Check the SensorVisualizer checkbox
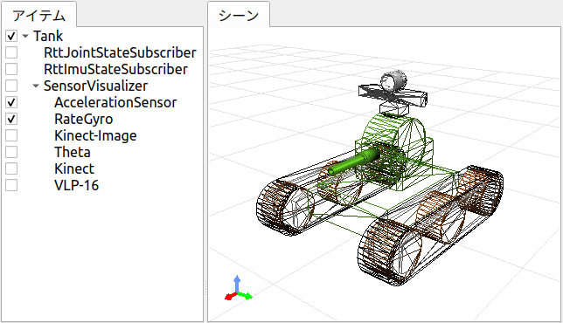 click(11, 86)
